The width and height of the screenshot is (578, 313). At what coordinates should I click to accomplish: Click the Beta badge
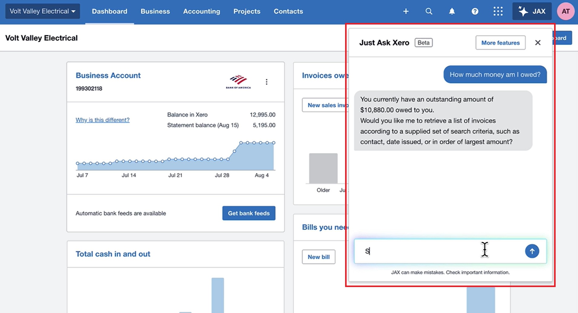tap(423, 43)
